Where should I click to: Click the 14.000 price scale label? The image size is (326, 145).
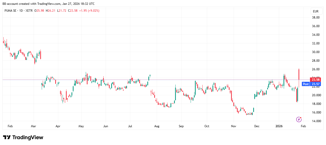[x=316, y=121]
